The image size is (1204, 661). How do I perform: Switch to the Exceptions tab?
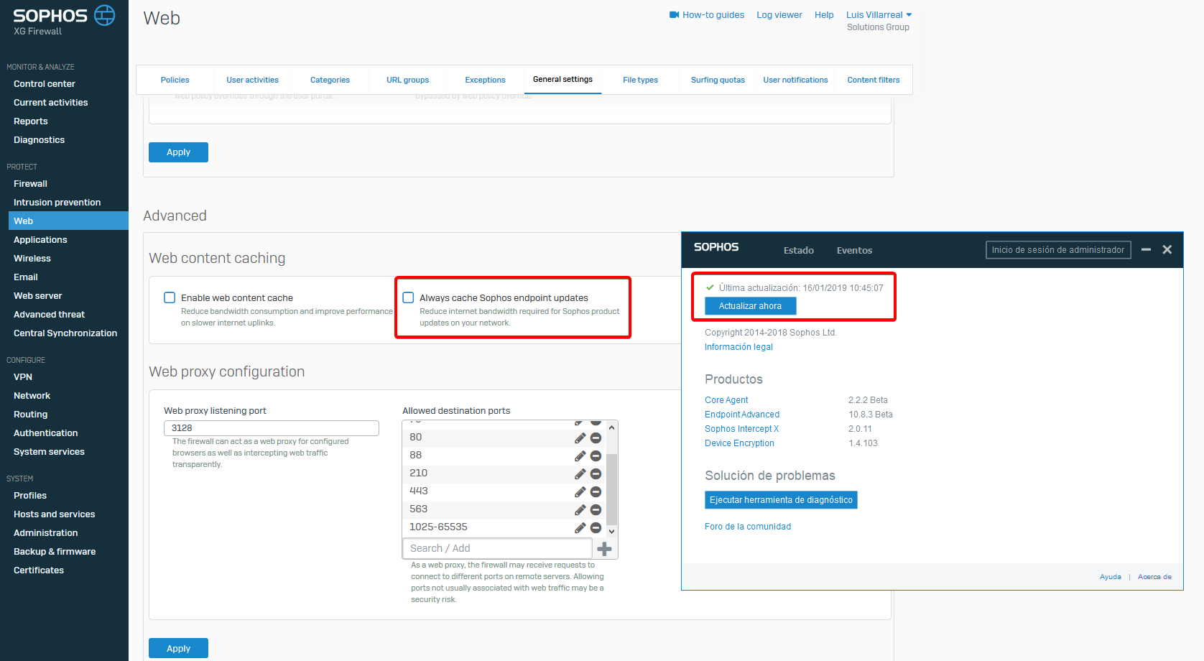click(x=485, y=80)
